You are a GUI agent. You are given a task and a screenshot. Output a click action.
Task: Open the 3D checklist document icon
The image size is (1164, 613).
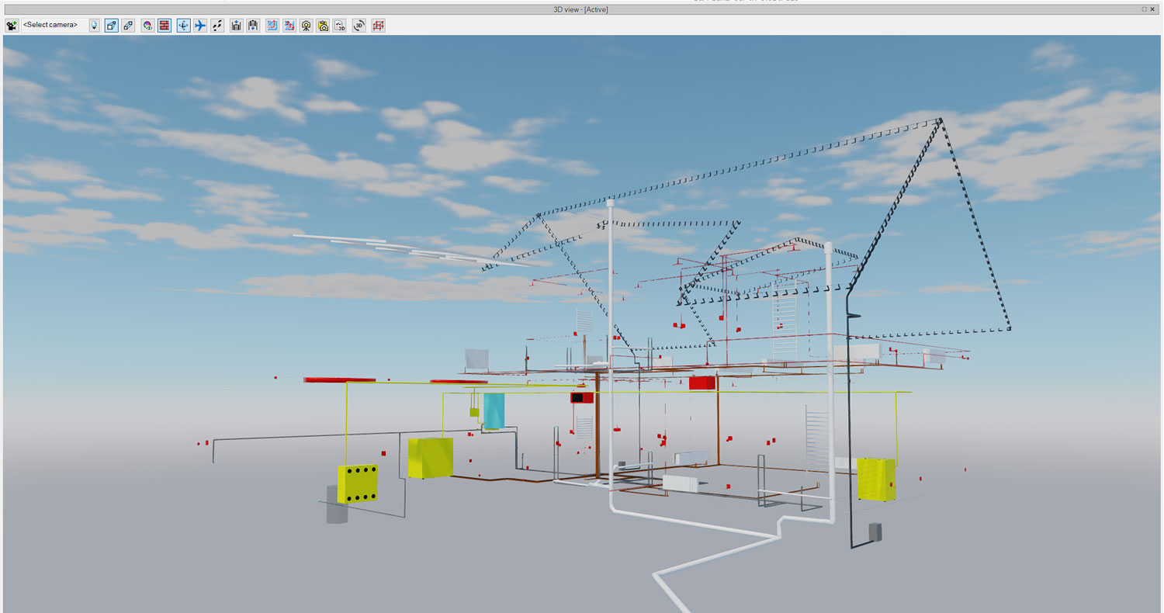(340, 26)
